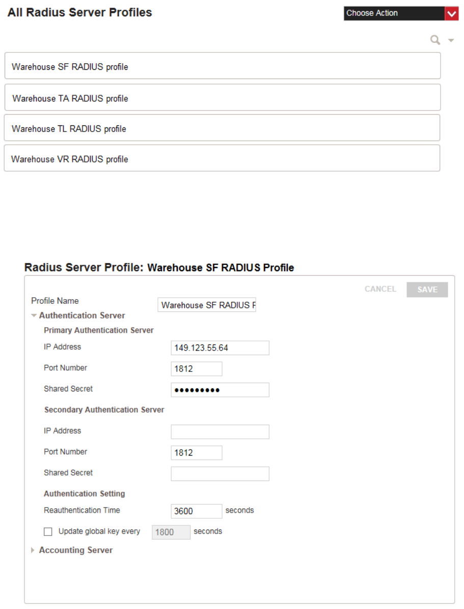This screenshot has width=464, height=609.
Task: Open the Choose Action dropdown
Action: pos(401,13)
